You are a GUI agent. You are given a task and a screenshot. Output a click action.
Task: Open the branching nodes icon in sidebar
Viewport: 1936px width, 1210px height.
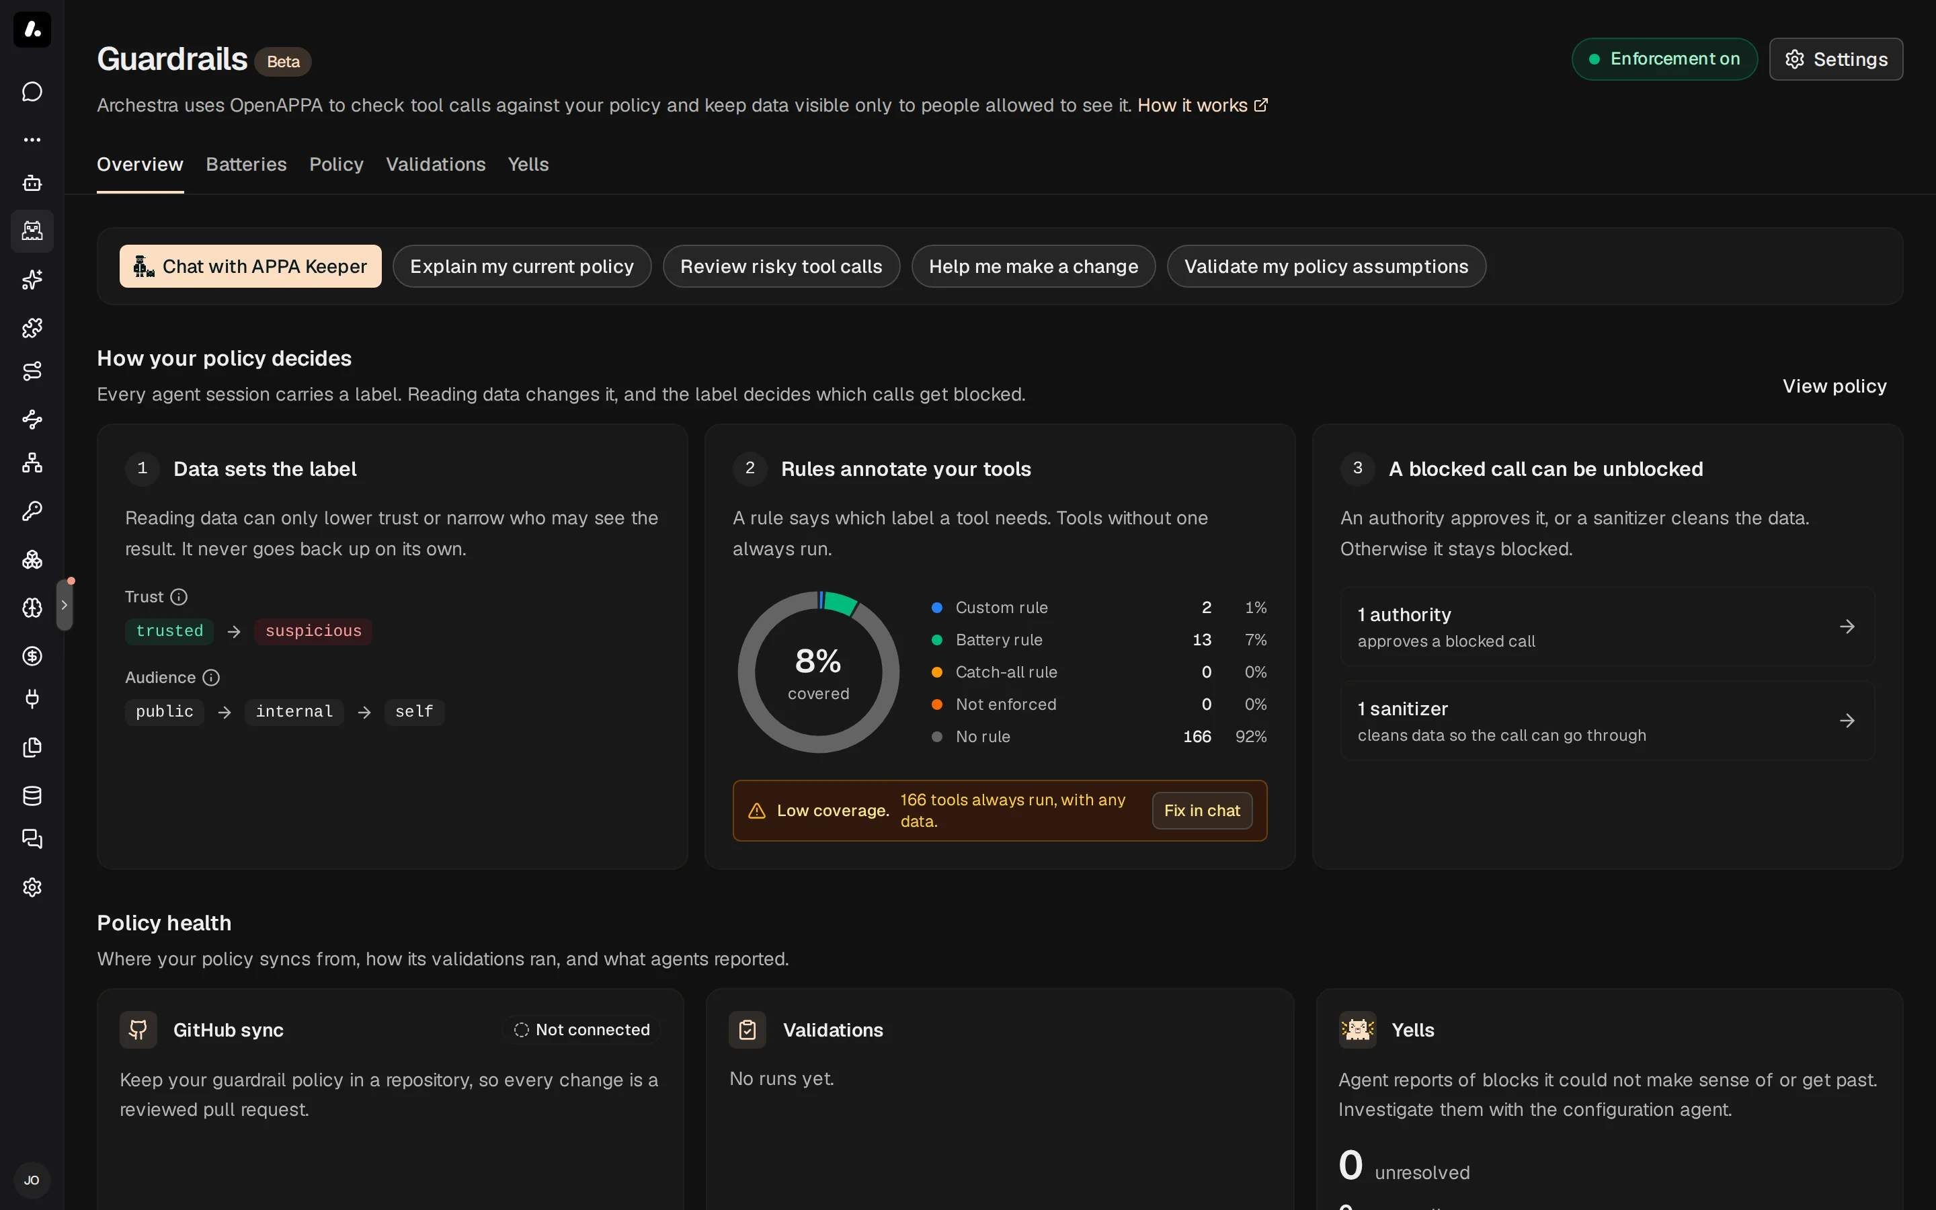pos(32,419)
